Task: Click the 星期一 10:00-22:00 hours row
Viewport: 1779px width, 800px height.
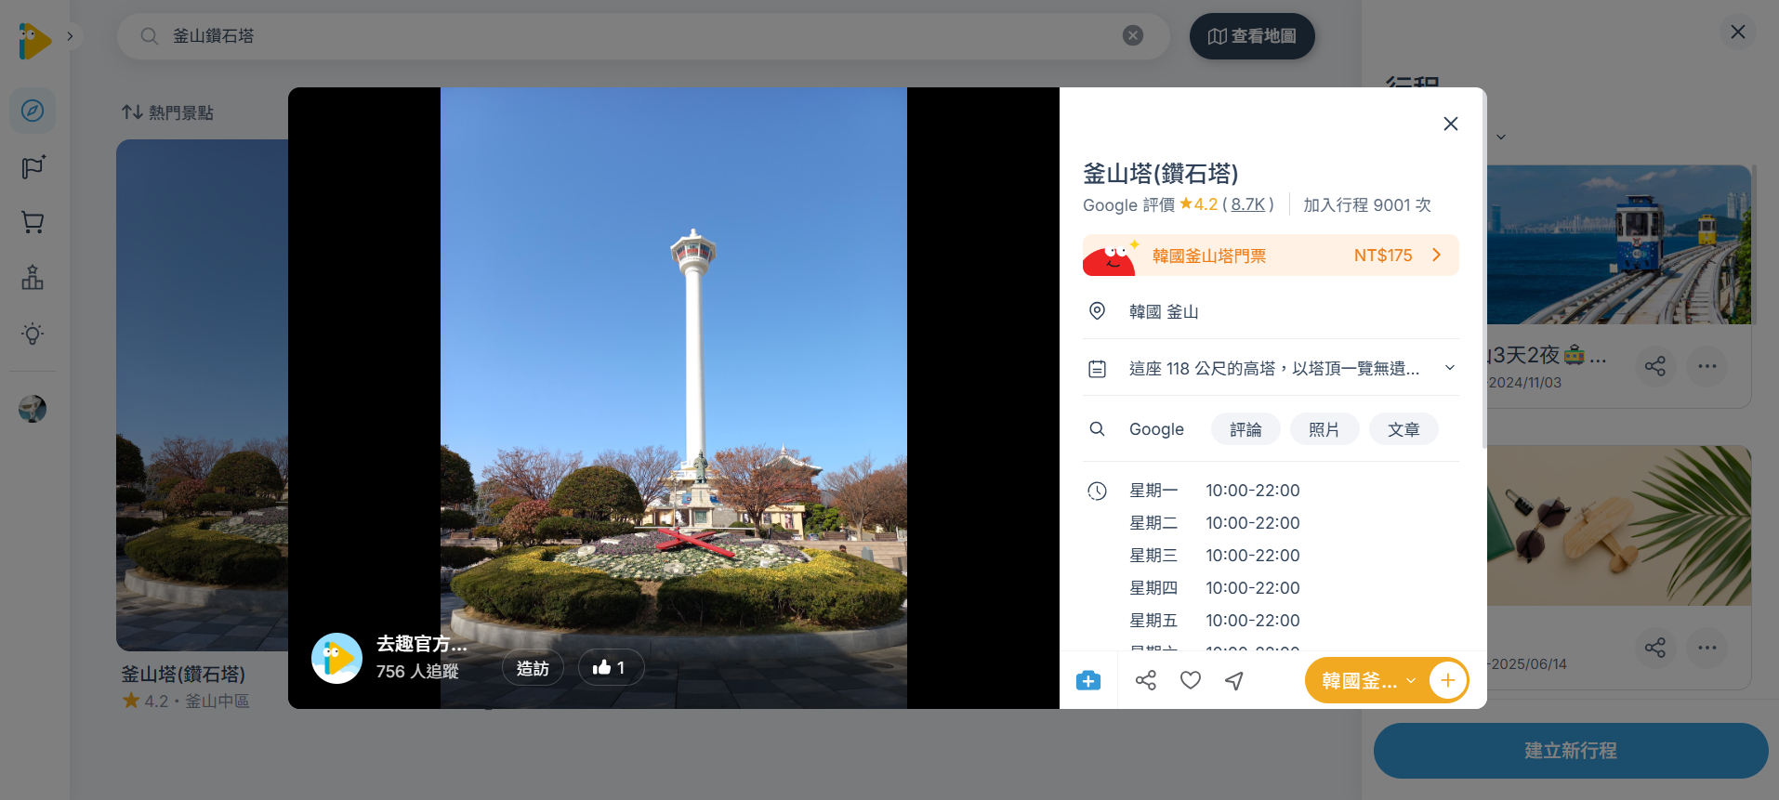Action: [x=1215, y=491]
